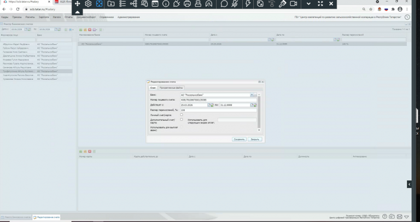This screenshot has height=222, width=420.
Task: Collapse remote toolbar with the down chevron
Action: 308,4
